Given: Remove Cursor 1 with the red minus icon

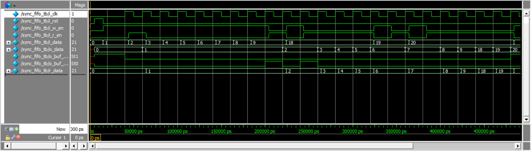Looking at the screenshot, I should [18, 137].
